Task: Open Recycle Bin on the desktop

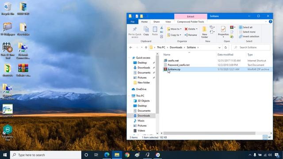Action: tap(8, 9)
